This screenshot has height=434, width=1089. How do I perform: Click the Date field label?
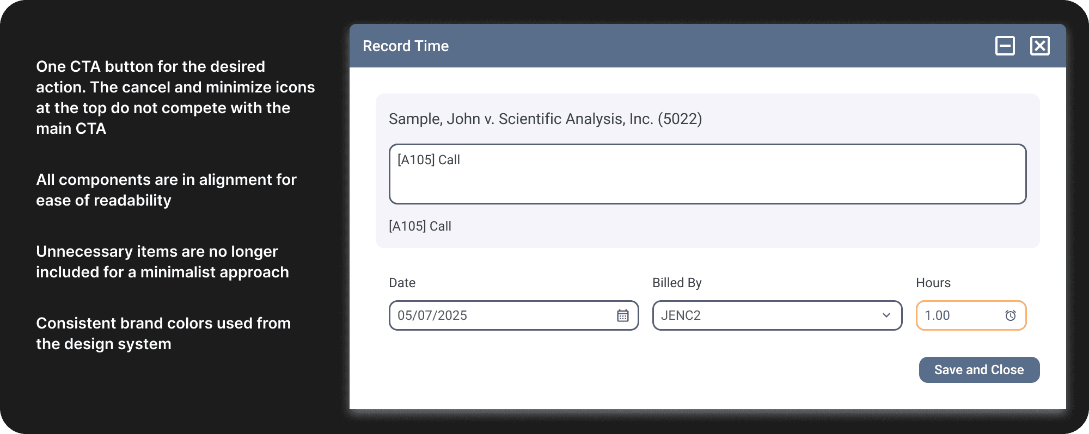coord(402,283)
